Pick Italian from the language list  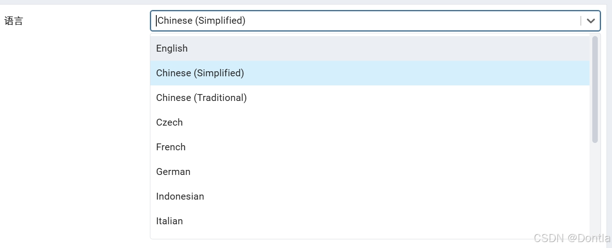tap(169, 221)
